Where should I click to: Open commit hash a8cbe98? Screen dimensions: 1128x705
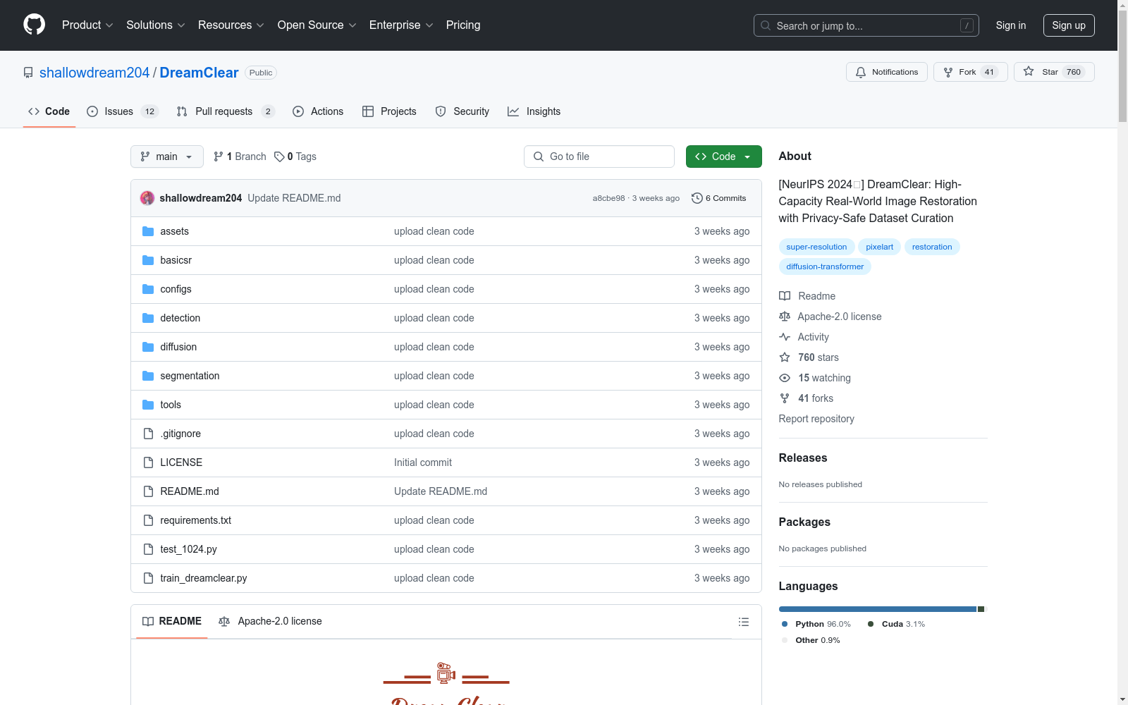[608, 198]
